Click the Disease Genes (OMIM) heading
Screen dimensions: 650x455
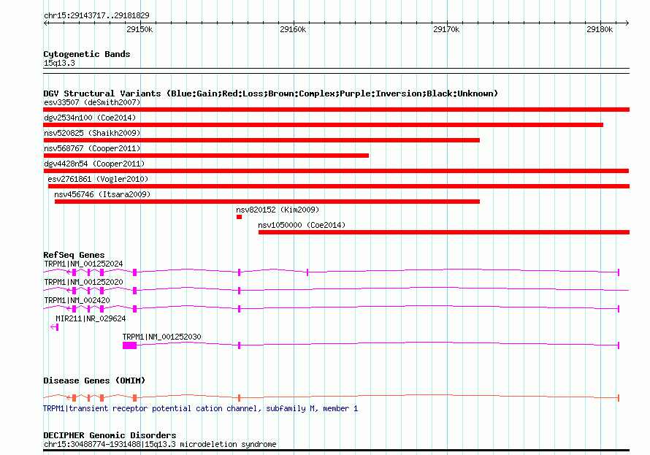94,381
